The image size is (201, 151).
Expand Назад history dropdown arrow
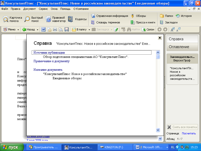tap(37, 30)
